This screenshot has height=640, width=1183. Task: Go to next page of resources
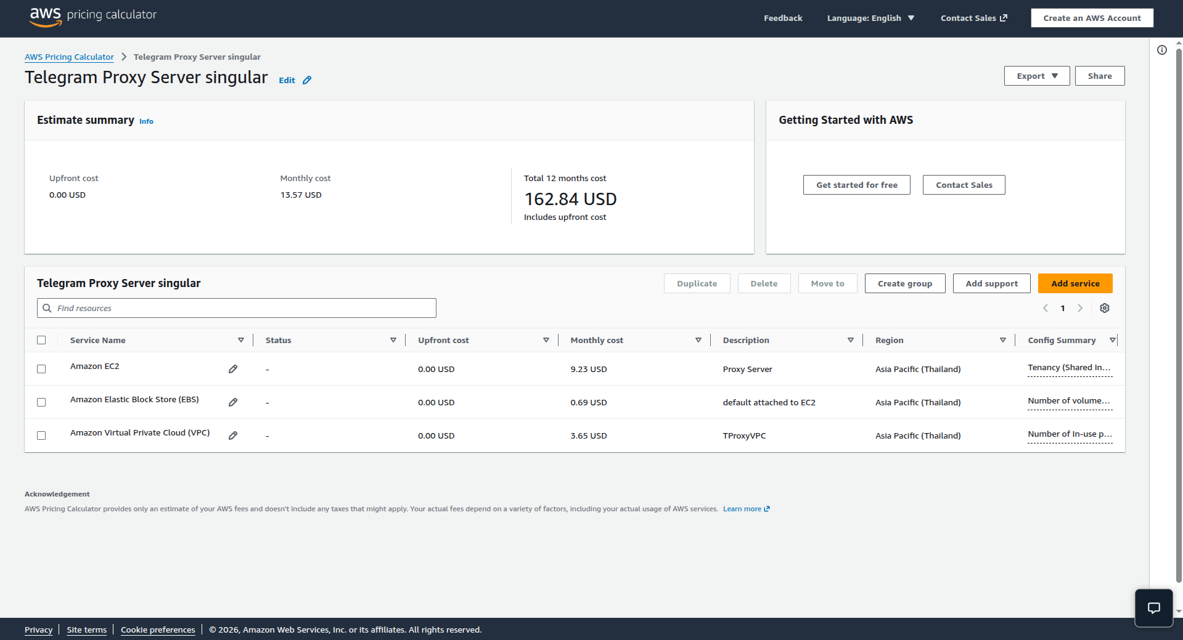point(1080,308)
